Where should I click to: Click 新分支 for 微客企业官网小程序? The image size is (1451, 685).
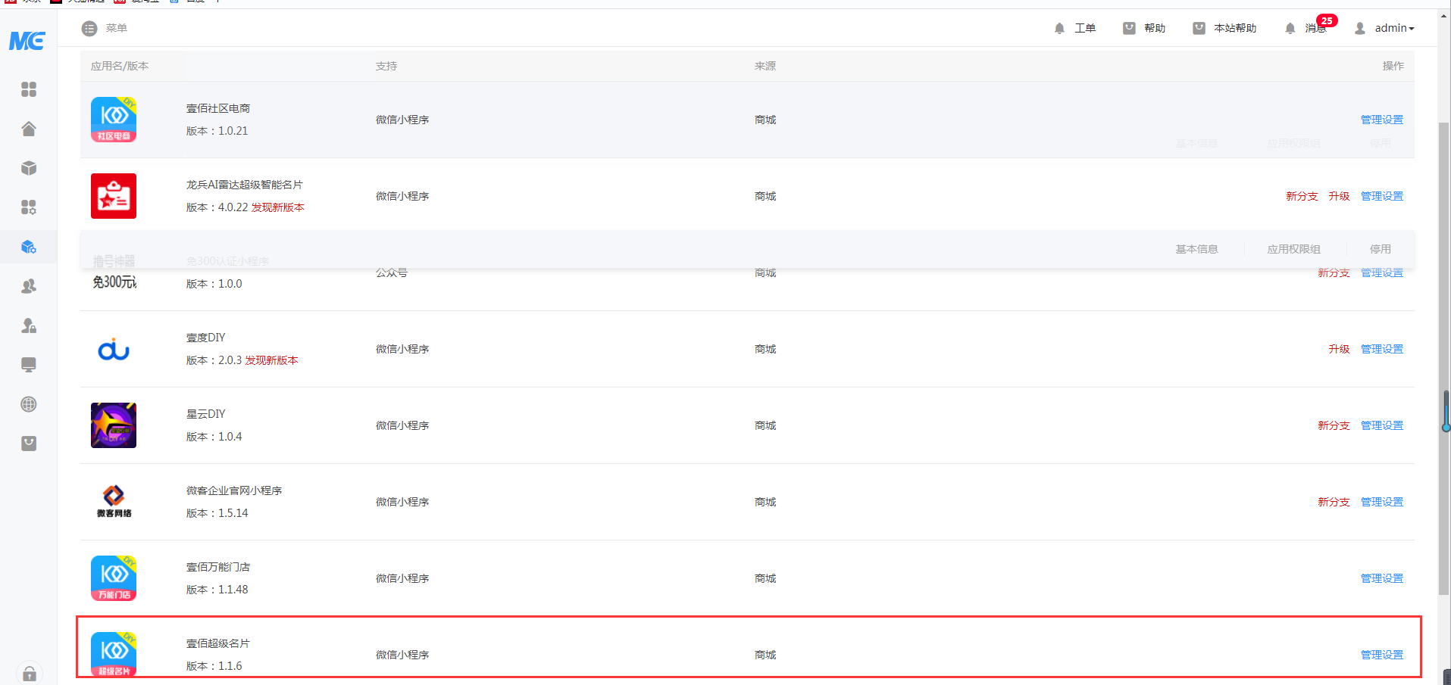[x=1334, y=502]
